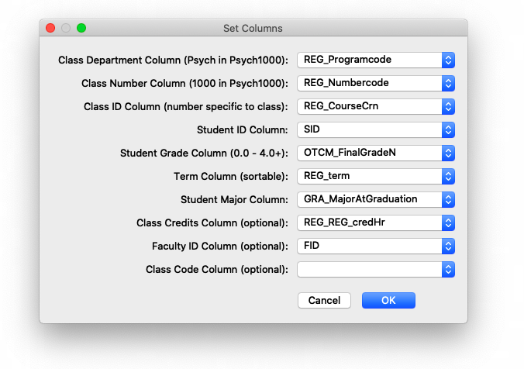
Task: Click the green zoom window button
Action: pyautogui.click(x=81, y=29)
